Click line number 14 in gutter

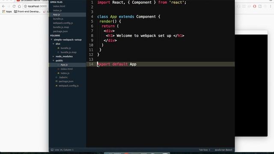point(91,64)
